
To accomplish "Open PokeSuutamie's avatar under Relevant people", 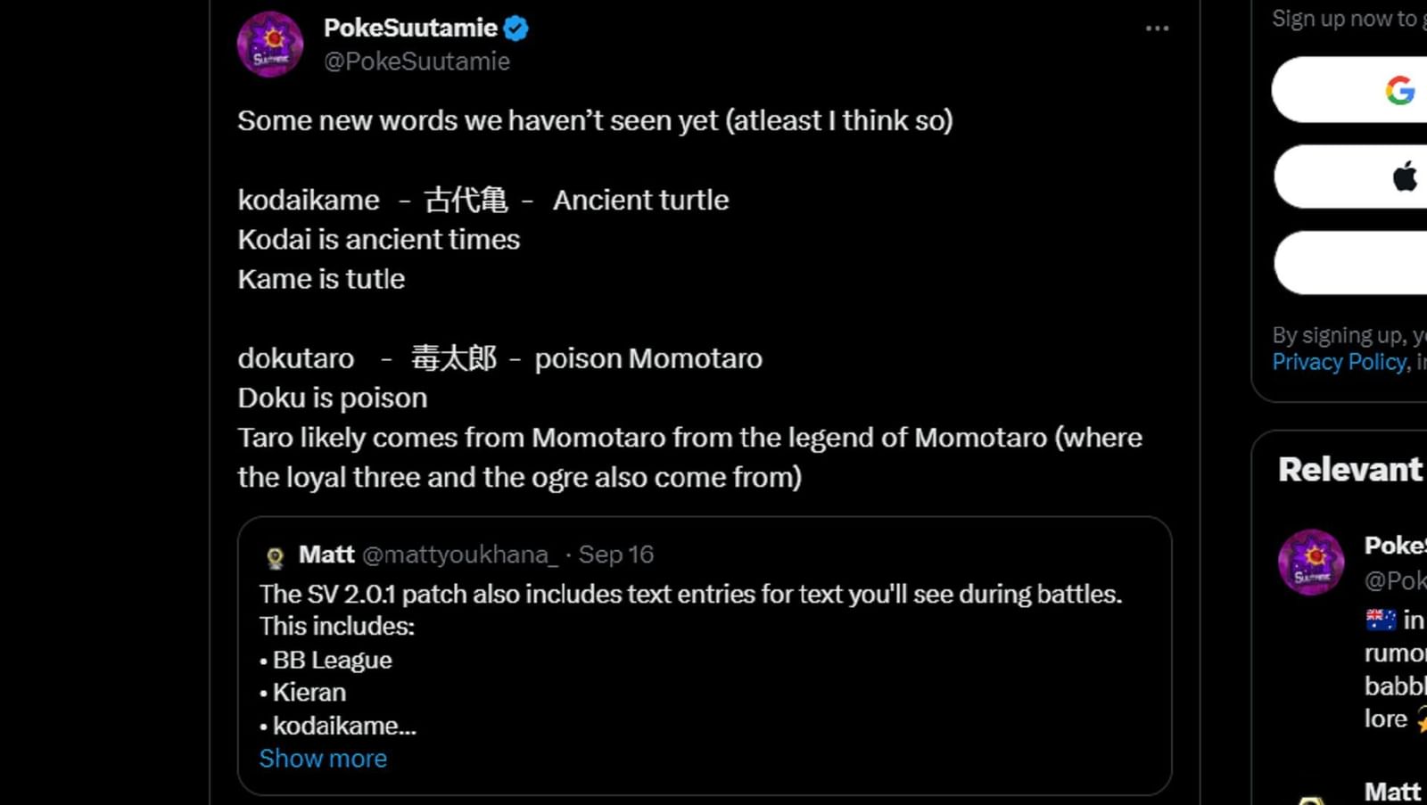I will pos(1310,563).
